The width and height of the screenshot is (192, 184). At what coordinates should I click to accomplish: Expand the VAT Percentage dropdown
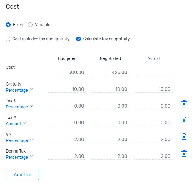pyautogui.click(x=19, y=140)
